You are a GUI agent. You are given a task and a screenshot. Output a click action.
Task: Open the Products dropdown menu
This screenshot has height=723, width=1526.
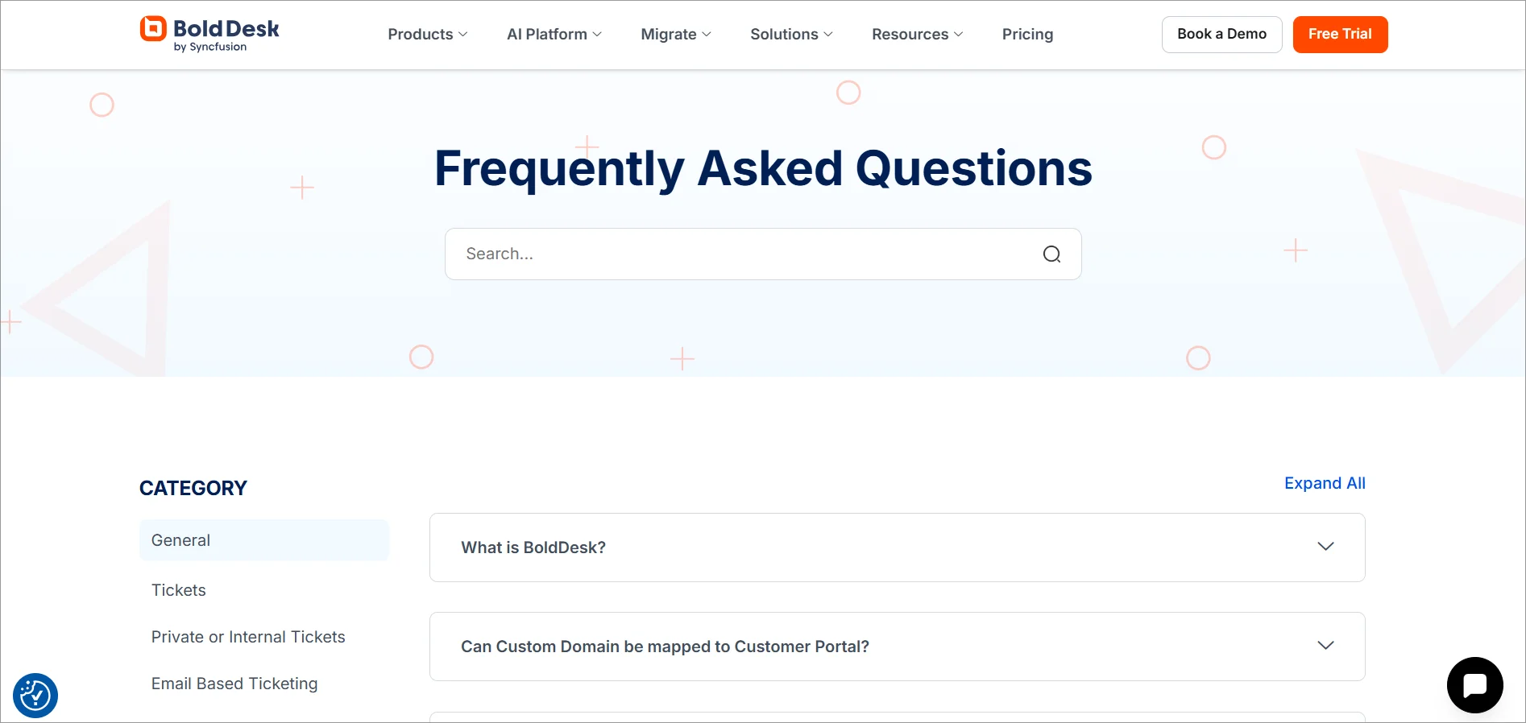[428, 35]
